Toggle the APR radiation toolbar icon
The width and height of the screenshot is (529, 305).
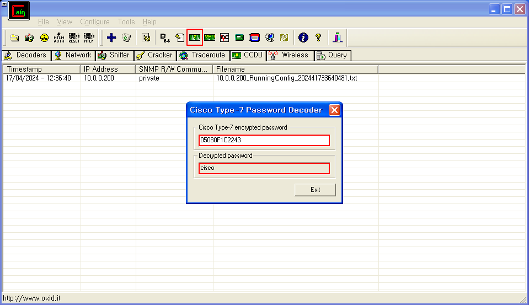pyautogui.click(x=44, y=38)
